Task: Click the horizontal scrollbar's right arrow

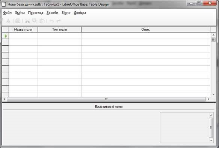Action: tap(208, 99)
